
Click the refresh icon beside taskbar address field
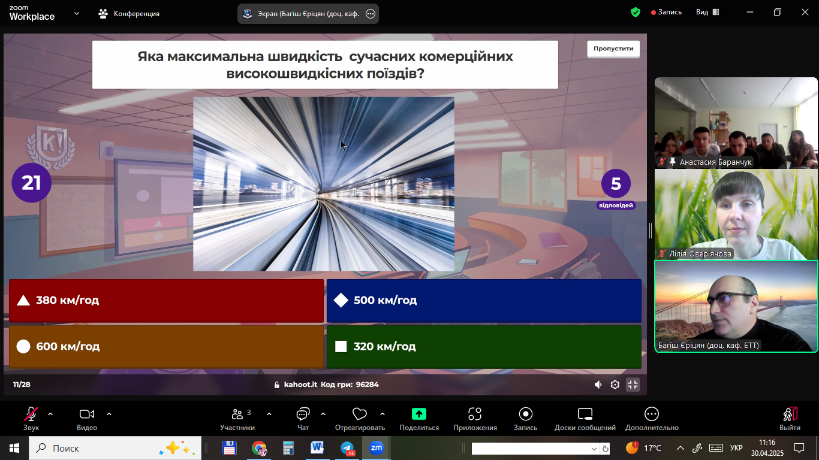pos(606,449)
